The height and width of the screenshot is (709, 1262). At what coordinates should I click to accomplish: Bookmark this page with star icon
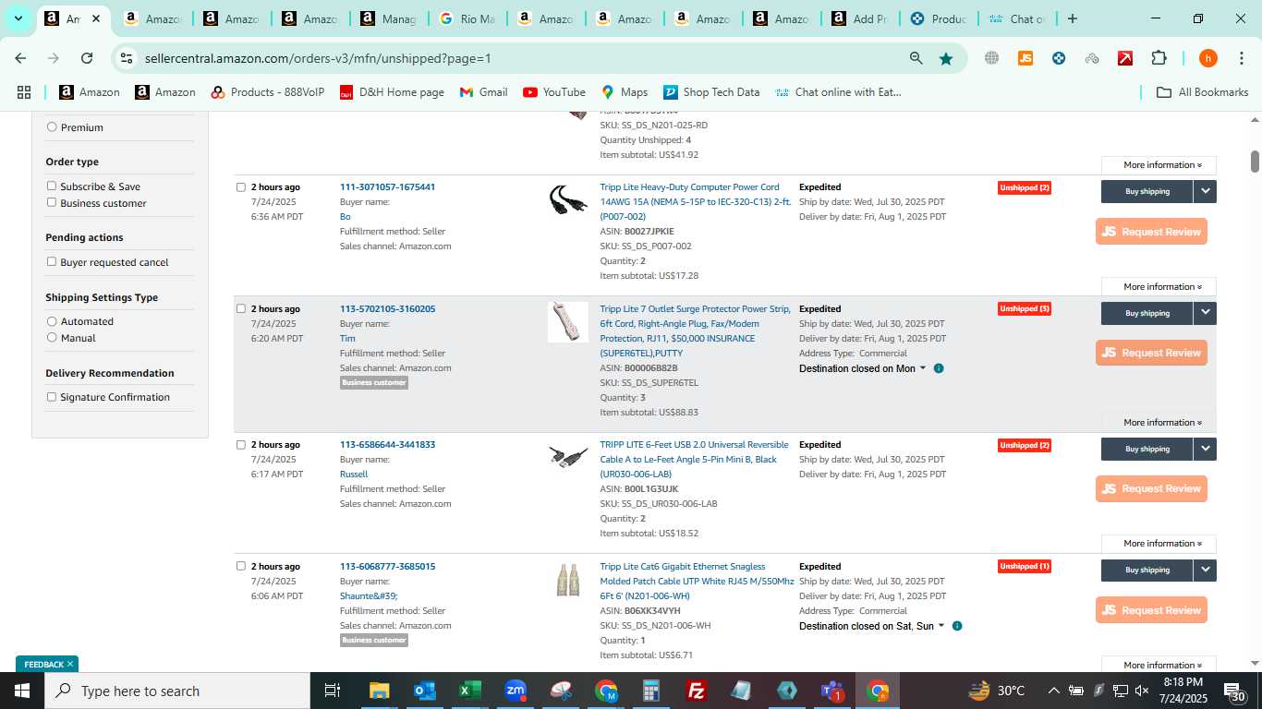(x=946, y=58)
